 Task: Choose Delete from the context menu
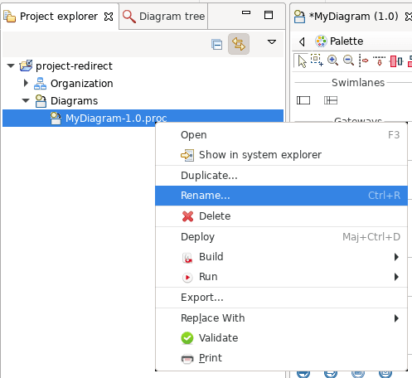[x=281, y=216]
